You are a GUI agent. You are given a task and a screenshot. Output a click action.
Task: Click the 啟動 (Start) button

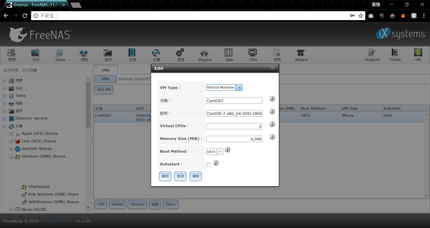coord(155,205)
